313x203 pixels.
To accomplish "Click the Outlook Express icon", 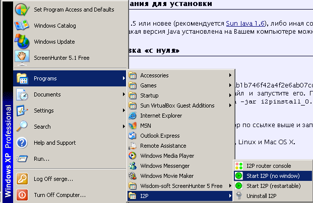I will tap(133, 136).
